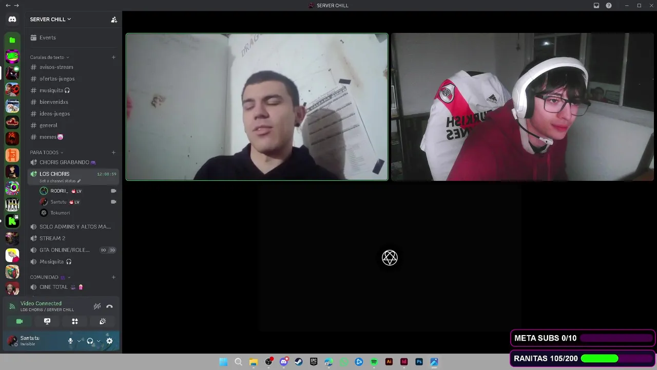Go back with the left arrow

[8, 6]
